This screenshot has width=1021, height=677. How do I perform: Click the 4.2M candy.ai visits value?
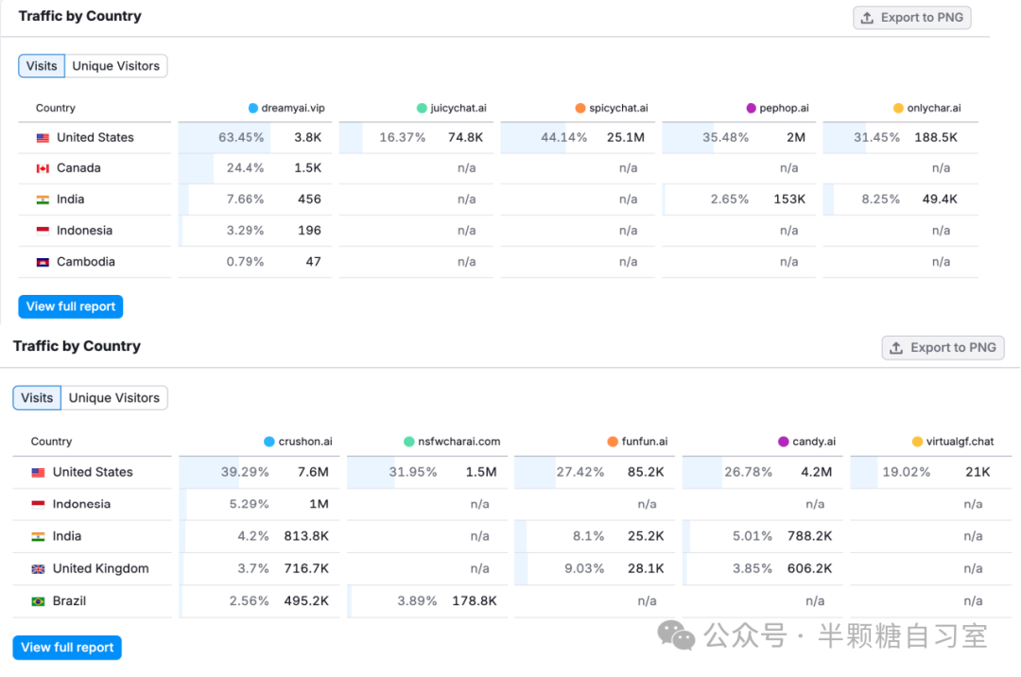(817, 472)
